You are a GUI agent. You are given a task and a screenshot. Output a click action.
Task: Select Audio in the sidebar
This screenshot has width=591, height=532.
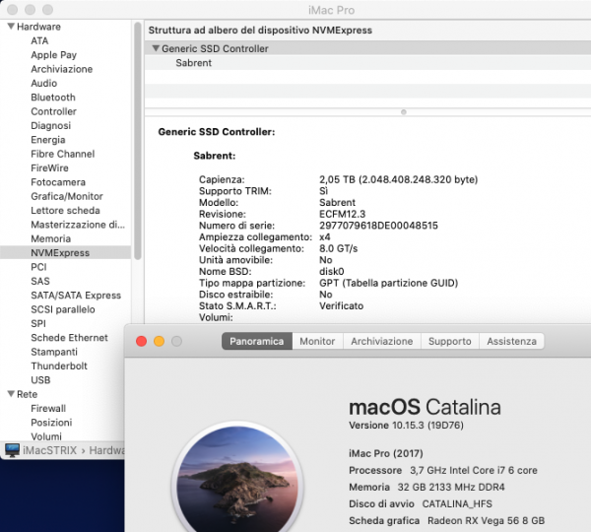[x=43, y=84]
